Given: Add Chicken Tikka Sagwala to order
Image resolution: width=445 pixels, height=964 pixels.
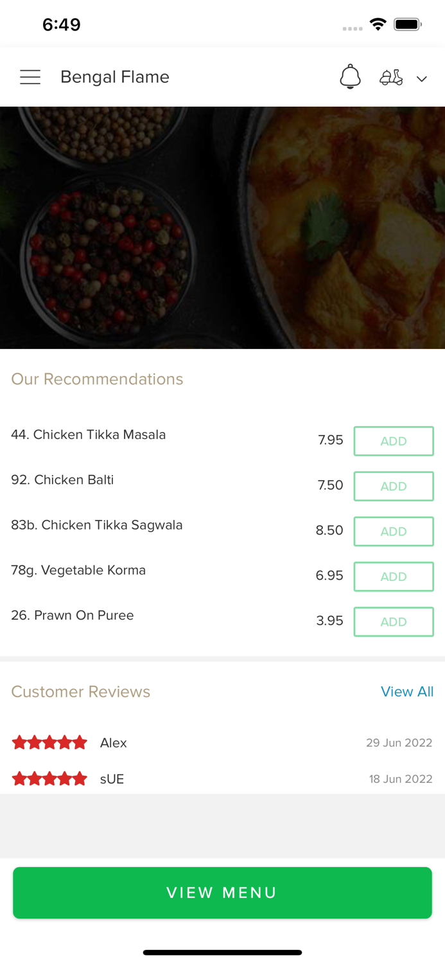Looking at the screenshot, I should point(393,531).
